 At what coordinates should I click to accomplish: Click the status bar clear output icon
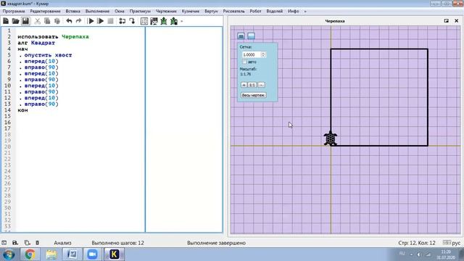[37, 243]
